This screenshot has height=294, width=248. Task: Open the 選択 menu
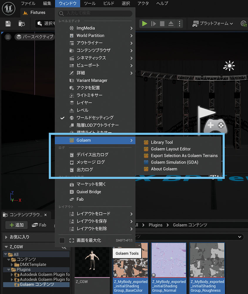coord(126,3)
